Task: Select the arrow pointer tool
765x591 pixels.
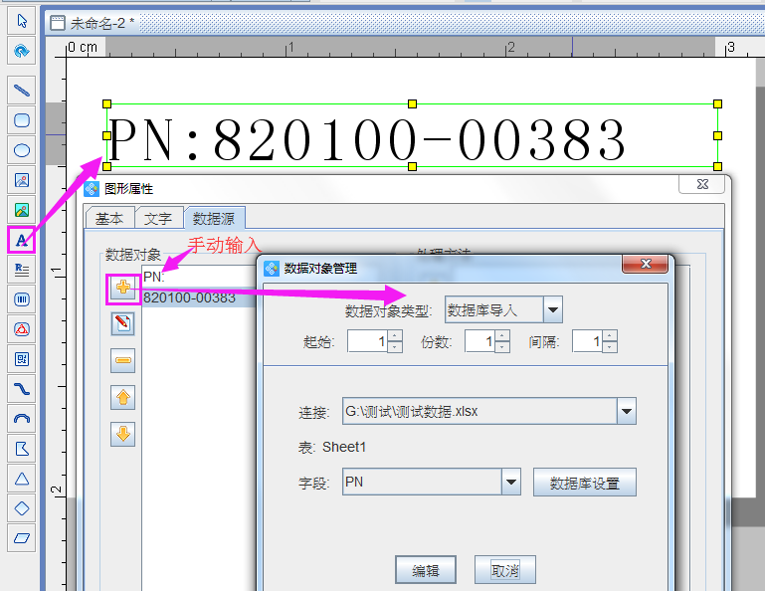Action: 22,21
